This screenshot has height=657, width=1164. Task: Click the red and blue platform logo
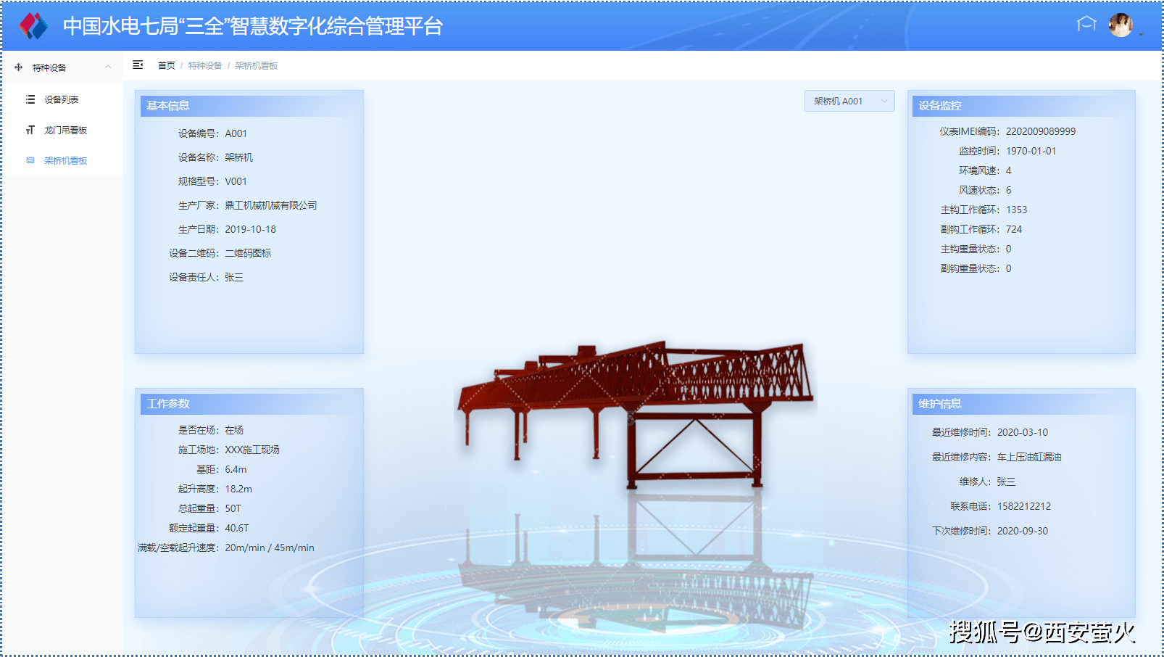(x=33, y=26)
